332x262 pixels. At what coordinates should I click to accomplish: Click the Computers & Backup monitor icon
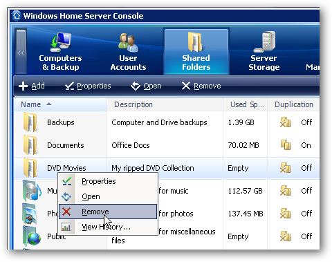coord(61,42)
